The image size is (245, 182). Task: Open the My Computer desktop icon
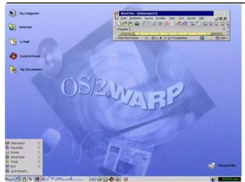coord(13,13)
